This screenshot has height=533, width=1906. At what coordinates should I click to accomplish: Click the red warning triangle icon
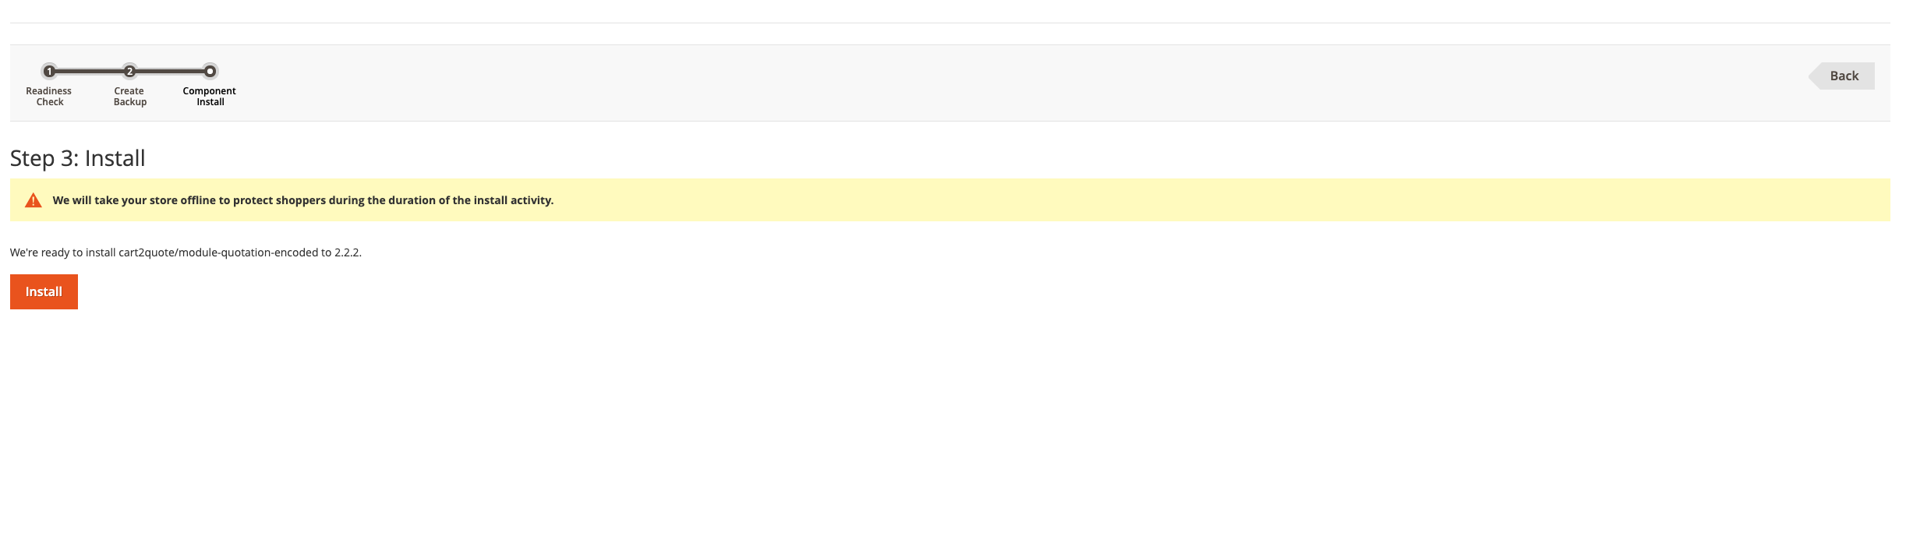(x=34, y=200)
